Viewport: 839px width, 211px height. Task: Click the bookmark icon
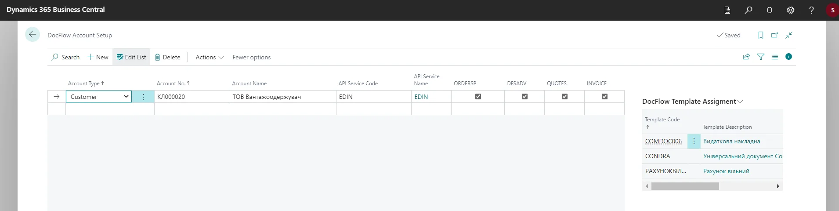tap(761, 35)
